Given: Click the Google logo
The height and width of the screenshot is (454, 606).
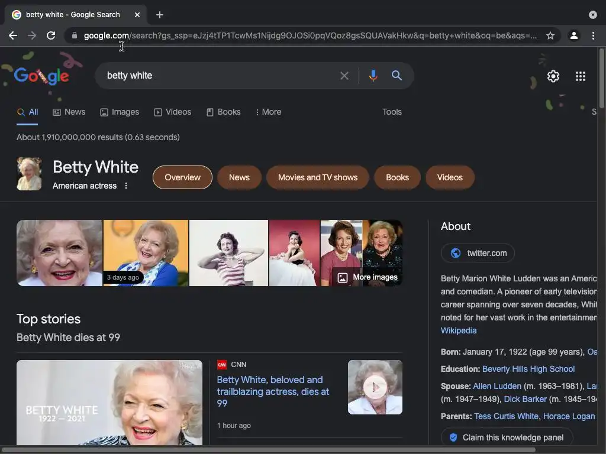Looking at the screenshot, I should point(41,76).
